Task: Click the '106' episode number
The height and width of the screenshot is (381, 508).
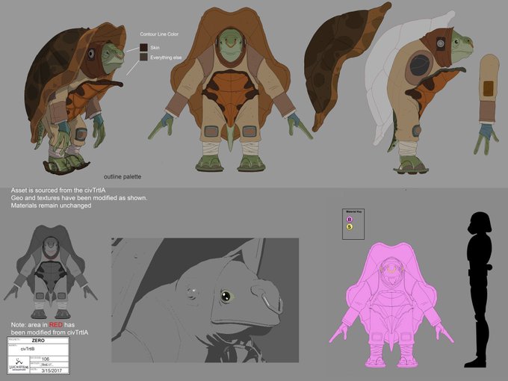Action: coord(46,359)
